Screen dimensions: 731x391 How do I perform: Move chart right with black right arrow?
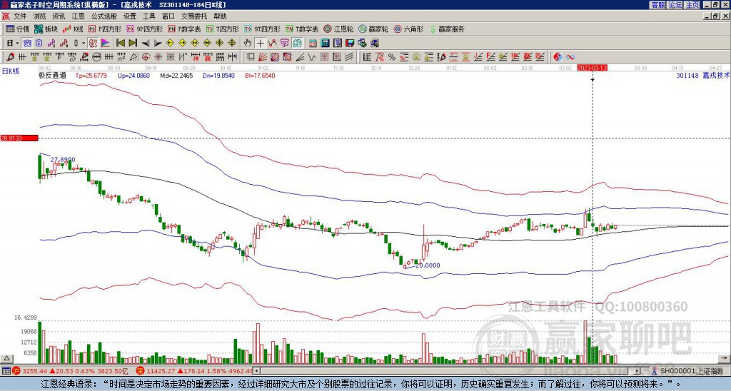coord(158,43)
